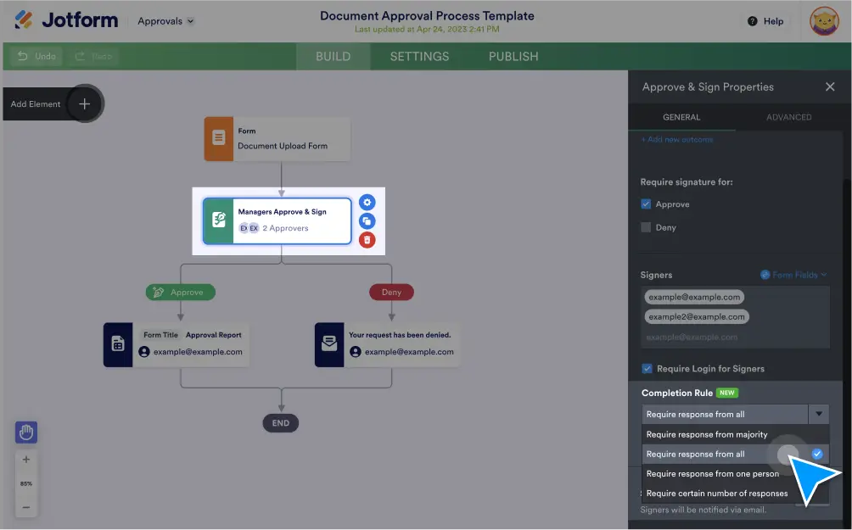
Task: Click the gear settings icon on approval node
Action: tap(367, 202)
